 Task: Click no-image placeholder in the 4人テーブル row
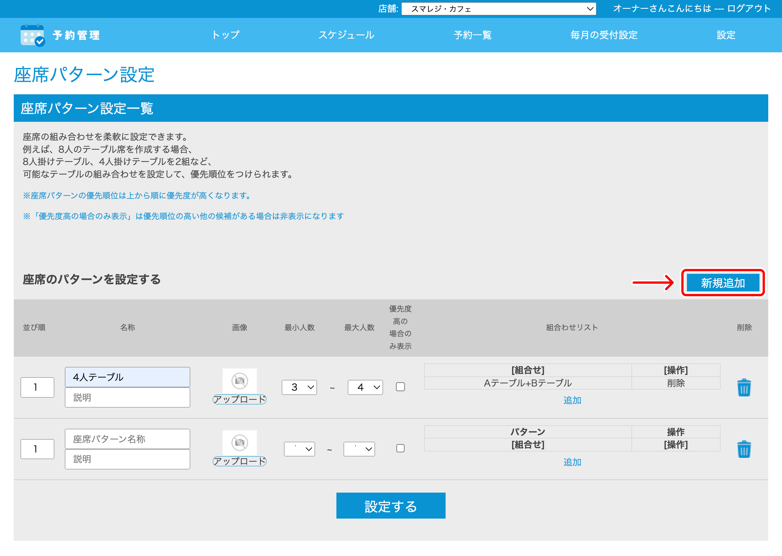240,381
